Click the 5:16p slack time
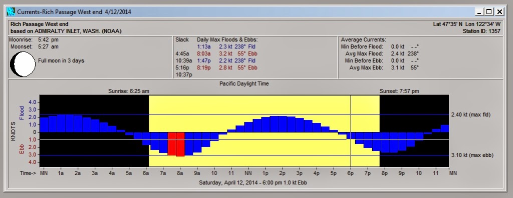The height and width of the screenshot is (198, 513). click(x=182, y=67)
